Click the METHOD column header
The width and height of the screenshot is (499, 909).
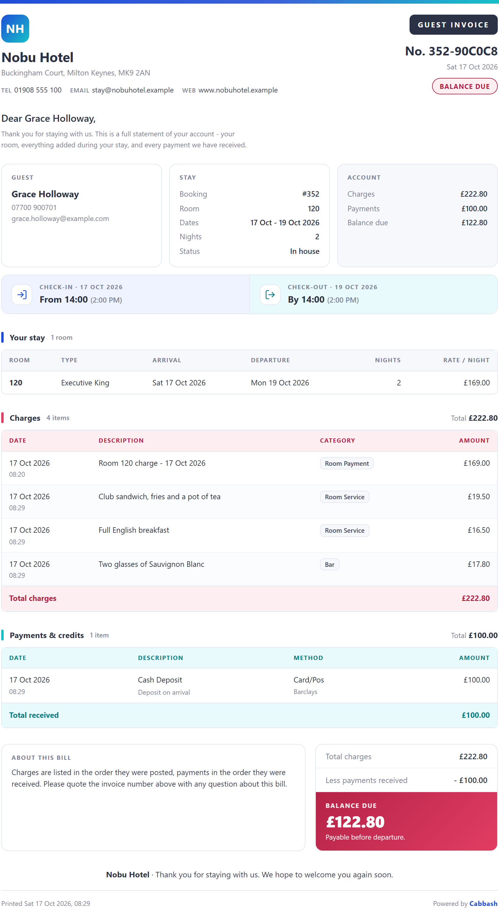pyautogui.click(x=308, y=658)
